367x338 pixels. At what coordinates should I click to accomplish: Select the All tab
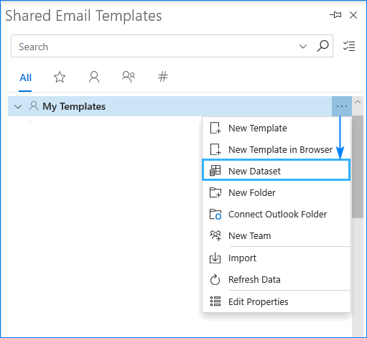tap(25, 78)
